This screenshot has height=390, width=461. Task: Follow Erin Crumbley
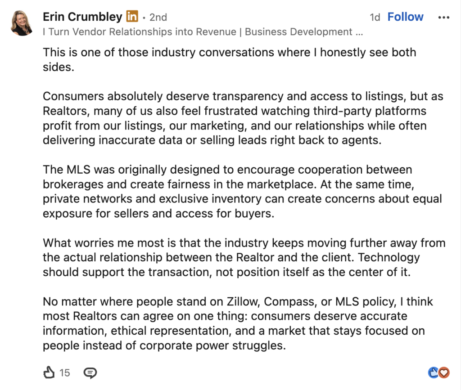click(405, 17)
